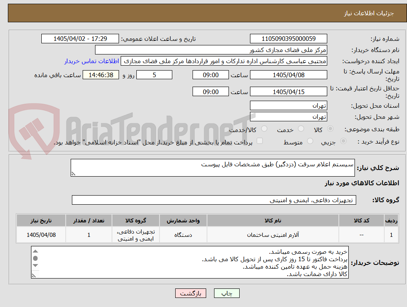Click the resize handle of description text area
The width and height of the screenshot is (407, 307).
(73, 174)
